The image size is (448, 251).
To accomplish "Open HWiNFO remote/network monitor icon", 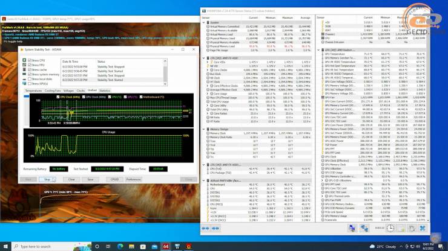I will pyautogui.click(x=352, y=228).
